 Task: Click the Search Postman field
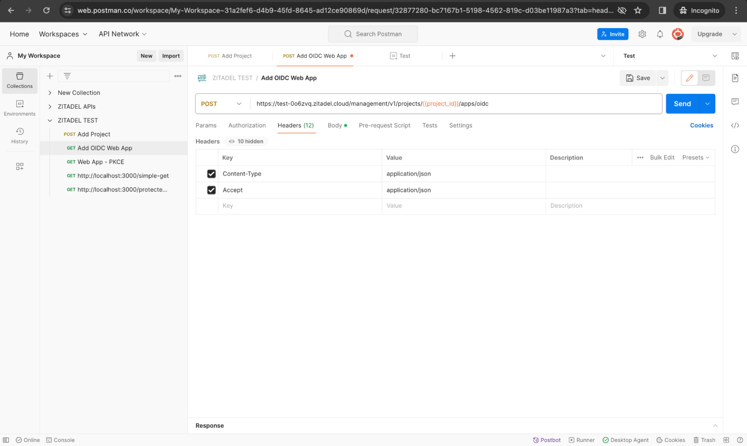coord(373,34)
